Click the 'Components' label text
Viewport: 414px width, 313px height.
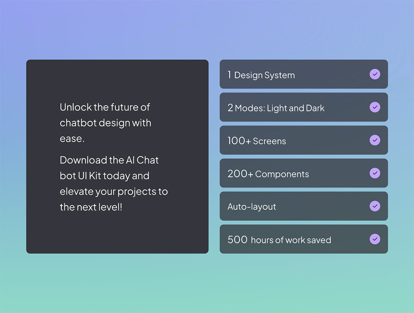pos(282,174)
